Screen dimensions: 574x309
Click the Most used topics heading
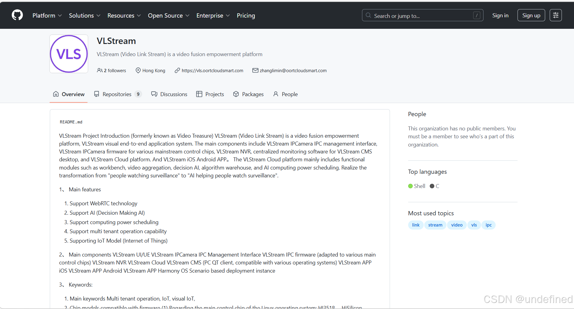click(431, 213)
